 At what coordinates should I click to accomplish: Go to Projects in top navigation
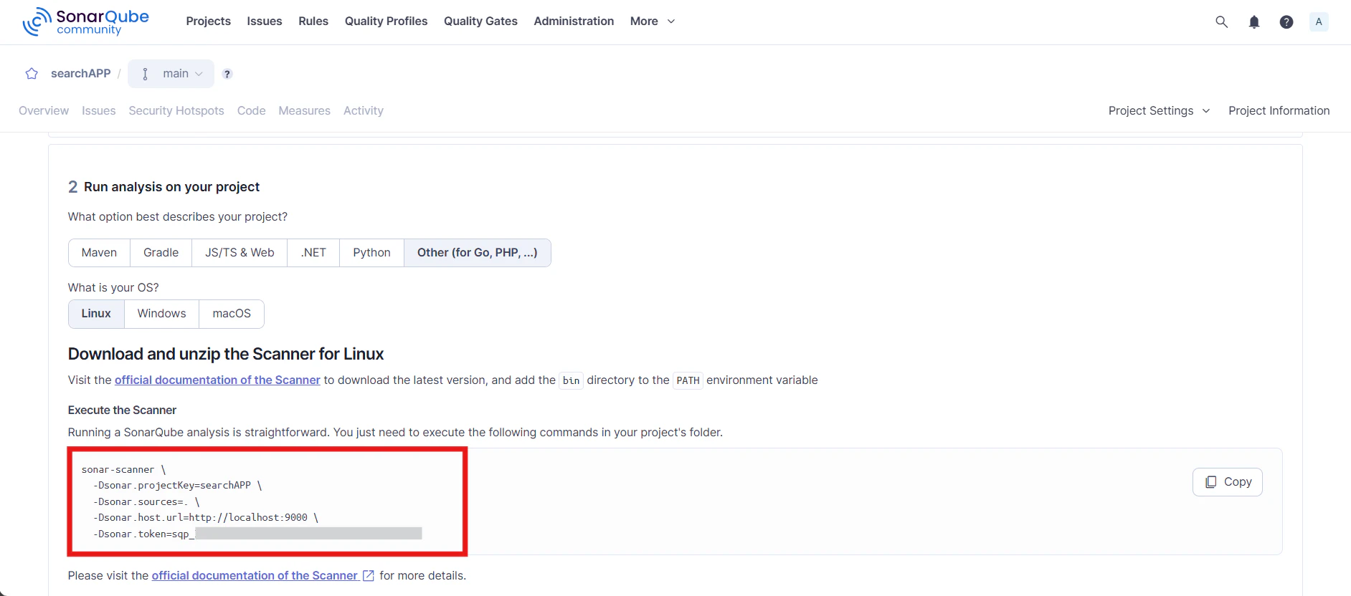(208, 21)
